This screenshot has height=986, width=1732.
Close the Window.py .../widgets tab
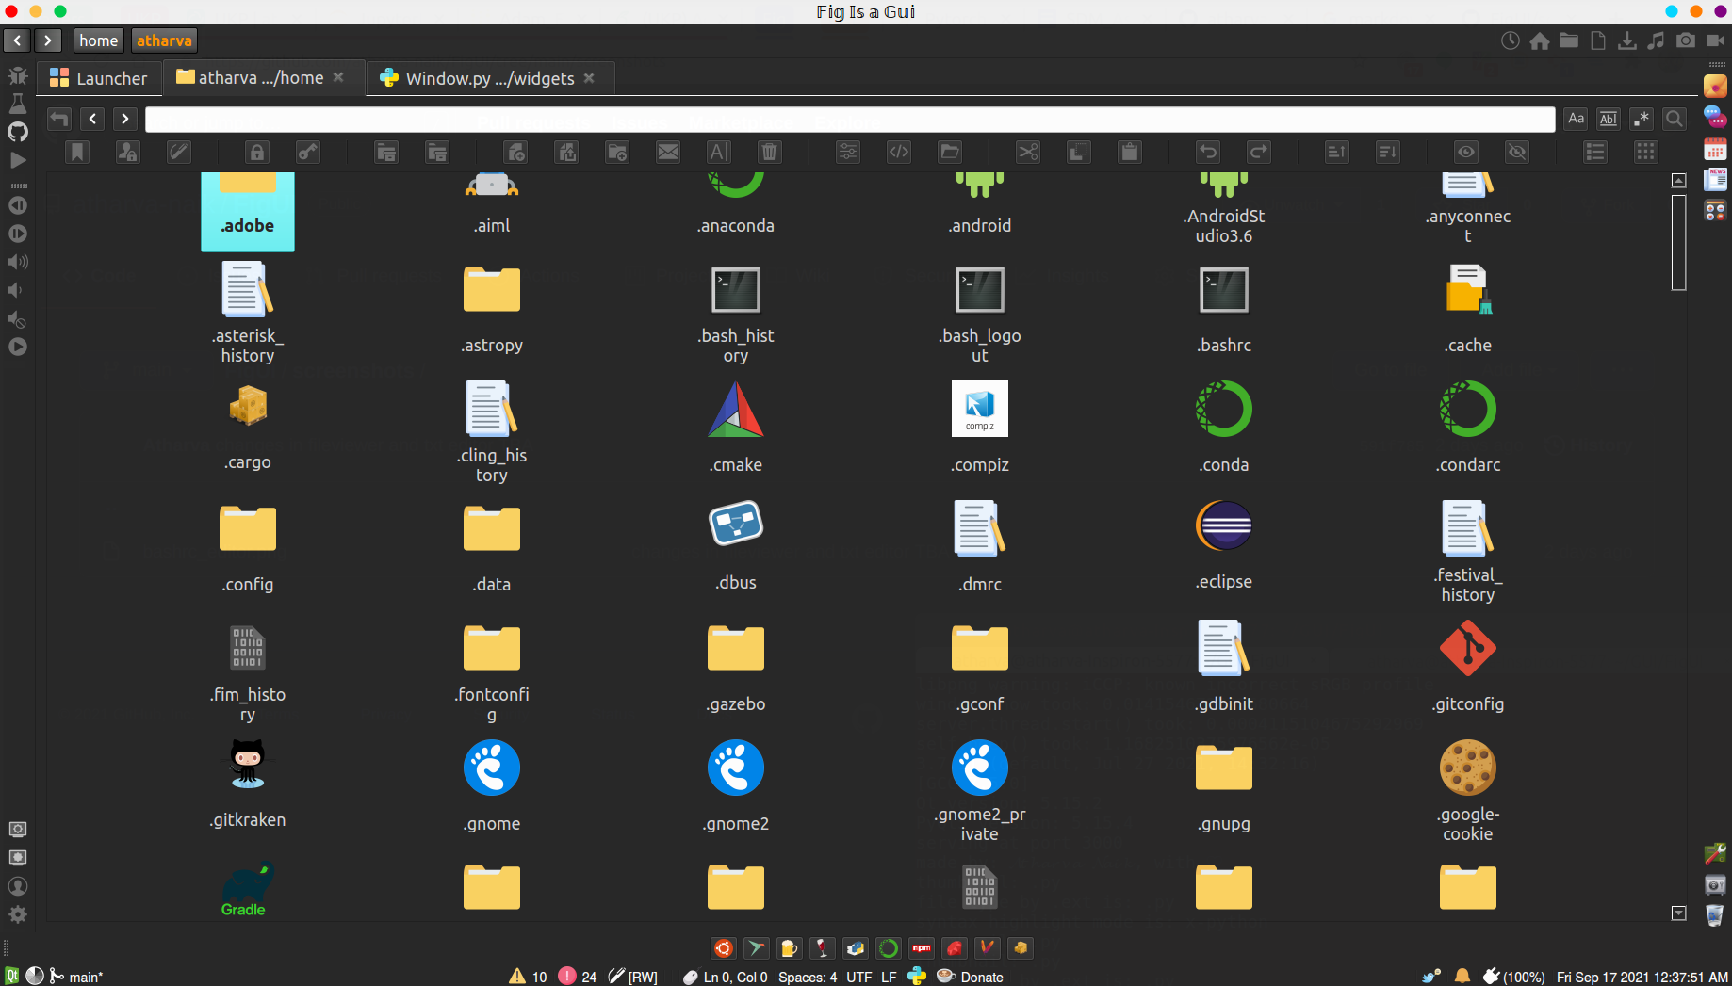coord(590,78)
